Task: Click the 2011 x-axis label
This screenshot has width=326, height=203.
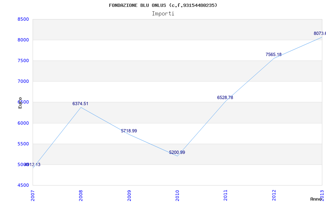Action: pos(226,195)
